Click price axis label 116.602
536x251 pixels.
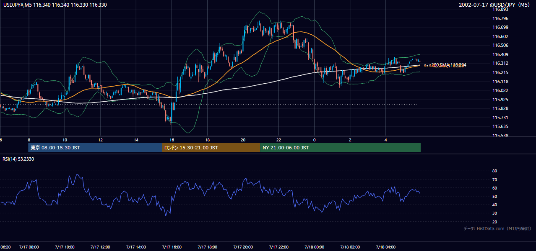(x=500, y=36)
